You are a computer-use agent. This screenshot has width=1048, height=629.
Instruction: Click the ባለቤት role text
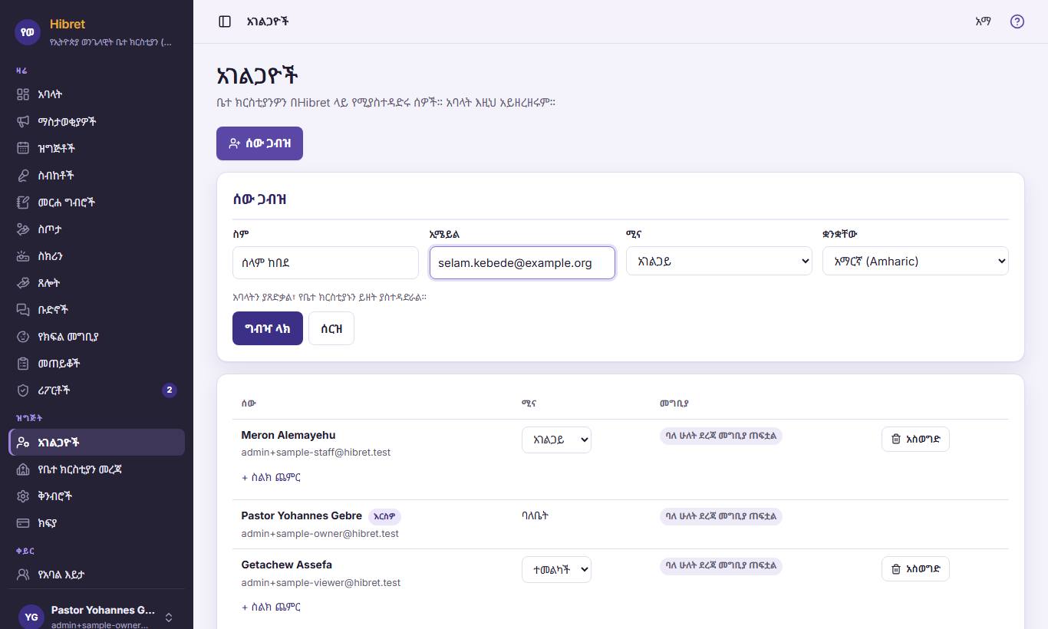pos(535,516)
